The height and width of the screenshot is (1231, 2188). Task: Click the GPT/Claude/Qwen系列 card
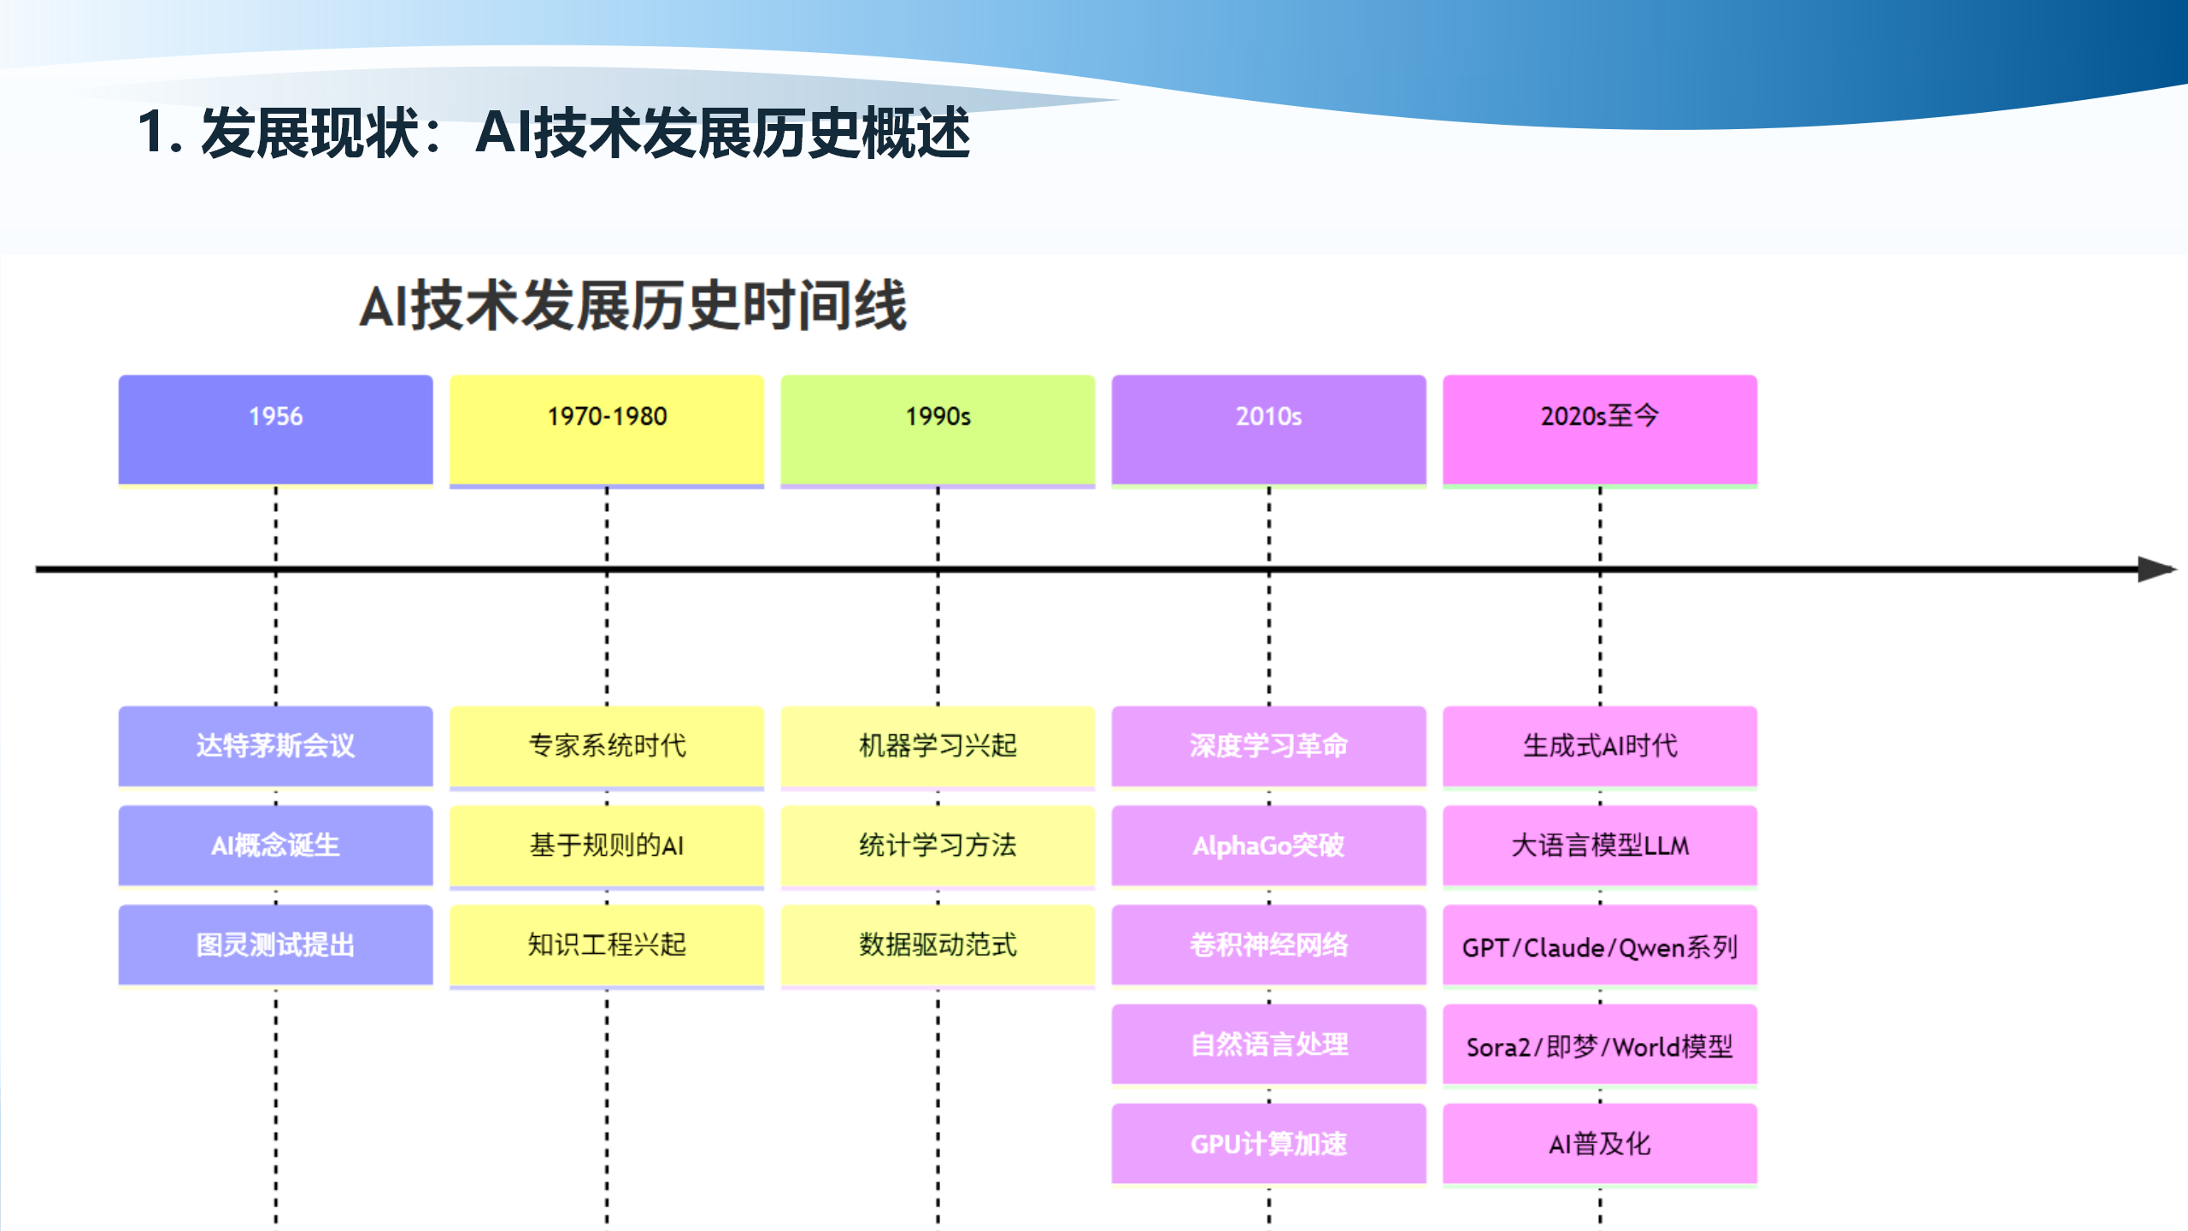tap(1598, 945)
